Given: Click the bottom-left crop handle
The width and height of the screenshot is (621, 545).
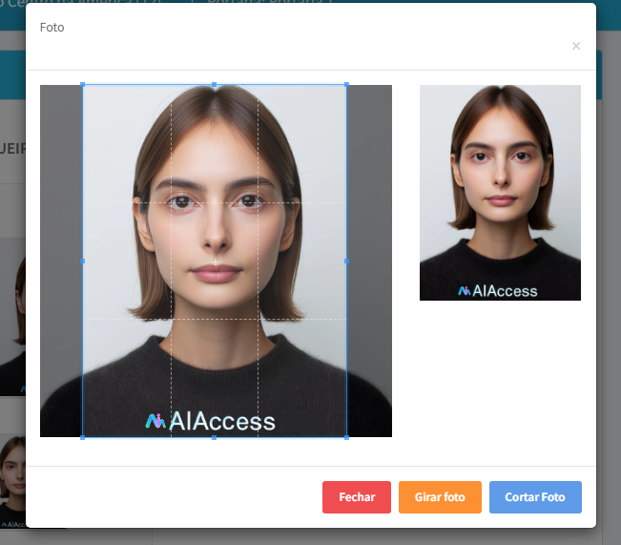Looking at the screenshot, I should click(83, 437).
